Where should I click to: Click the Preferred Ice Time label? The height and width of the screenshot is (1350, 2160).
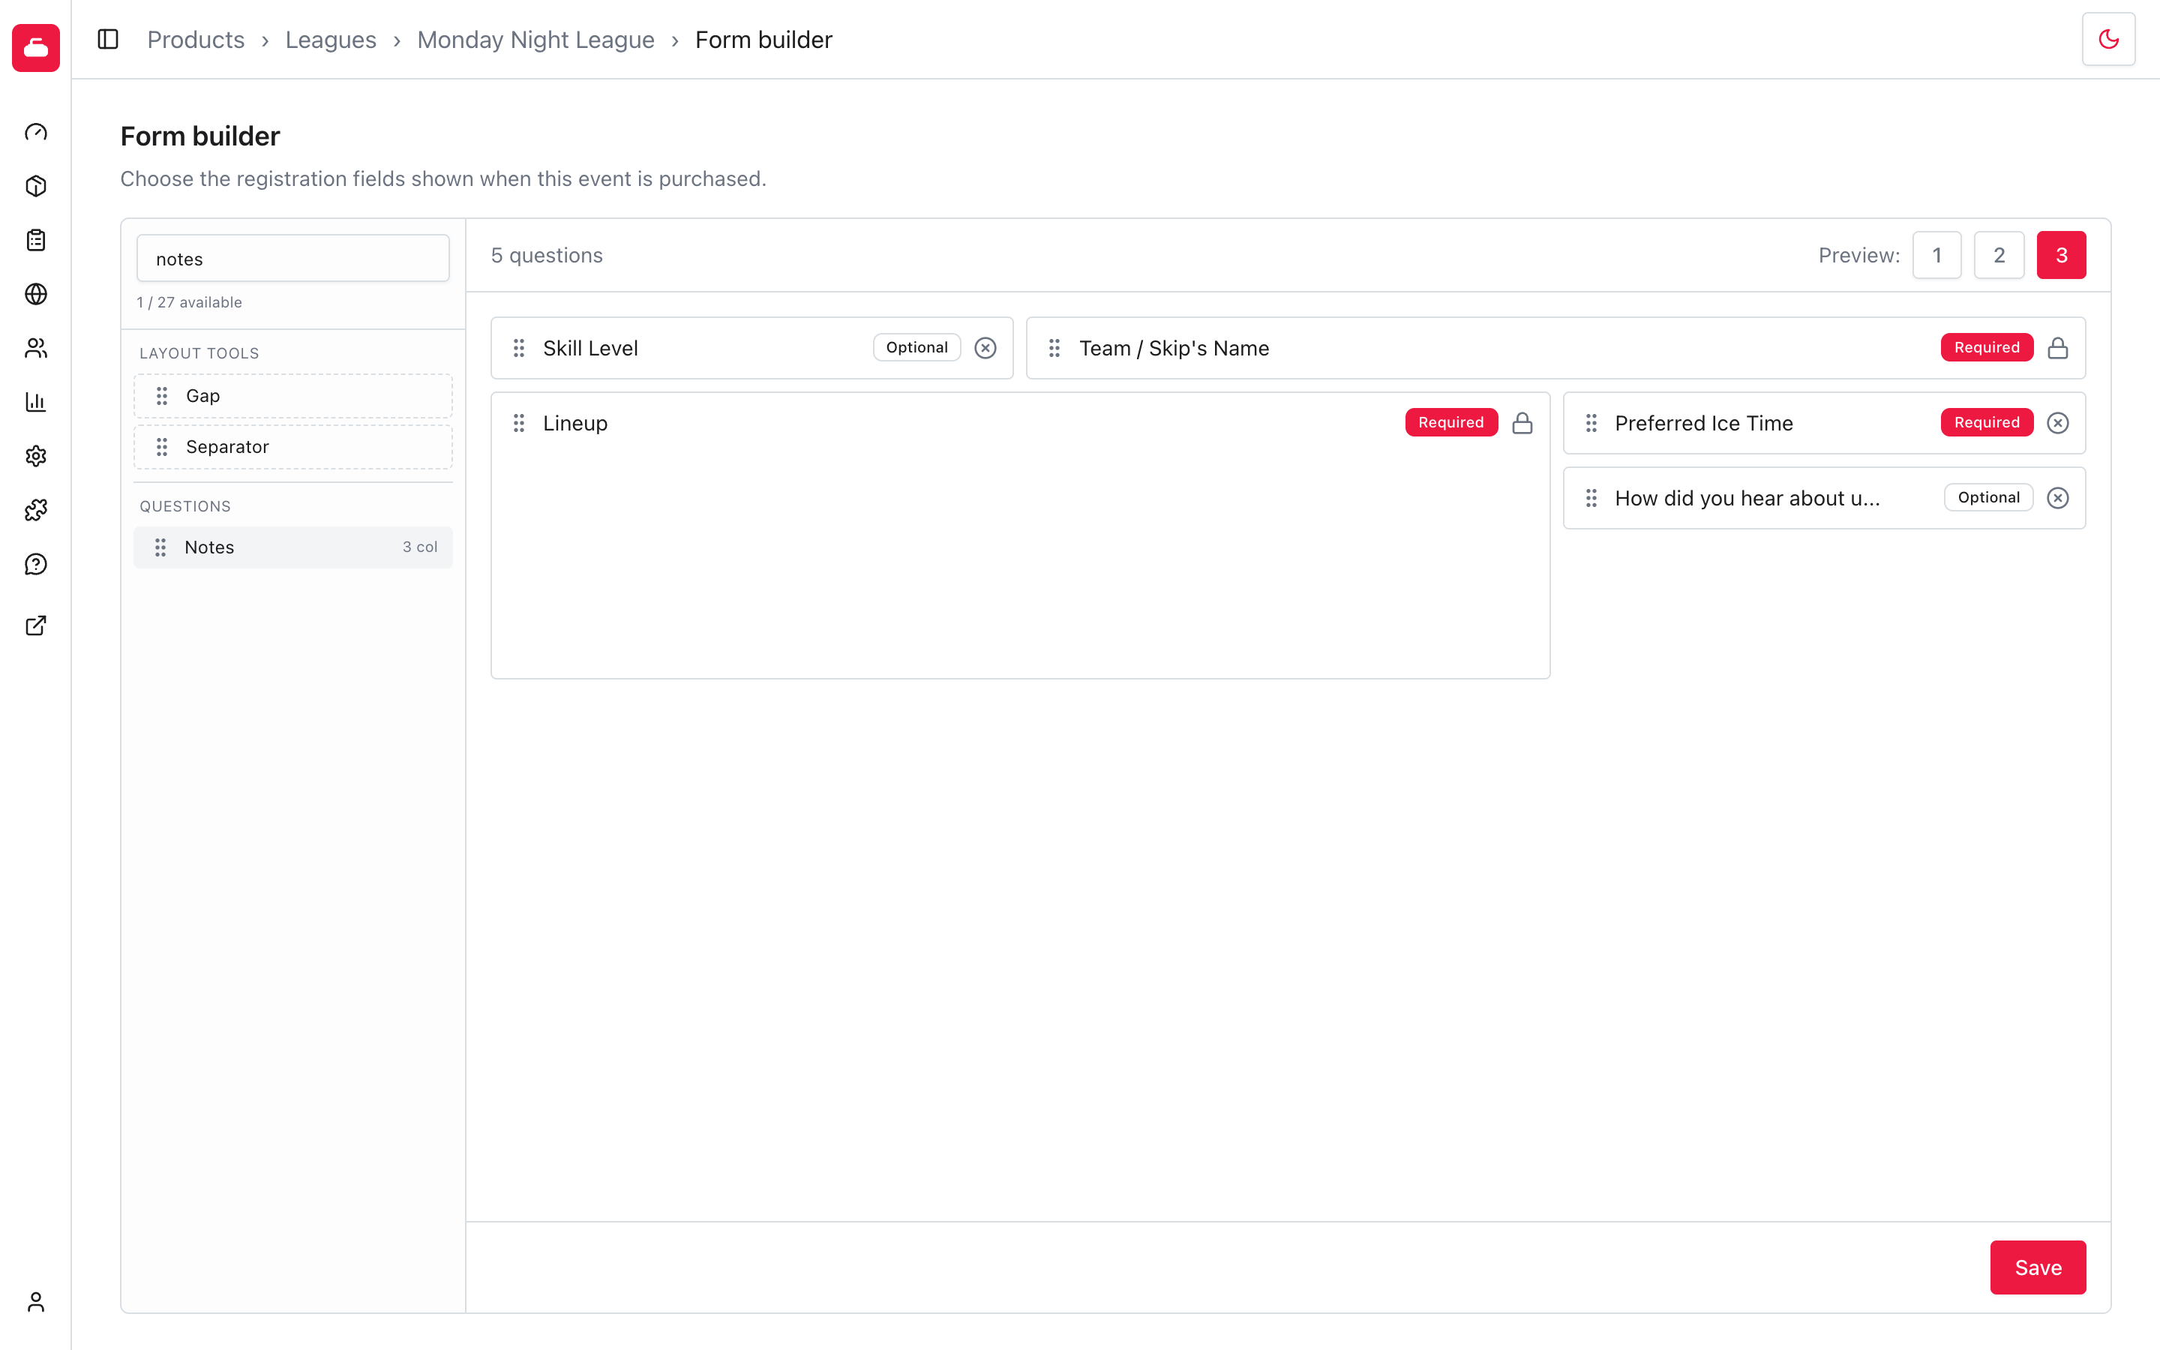click(1703, 423)
